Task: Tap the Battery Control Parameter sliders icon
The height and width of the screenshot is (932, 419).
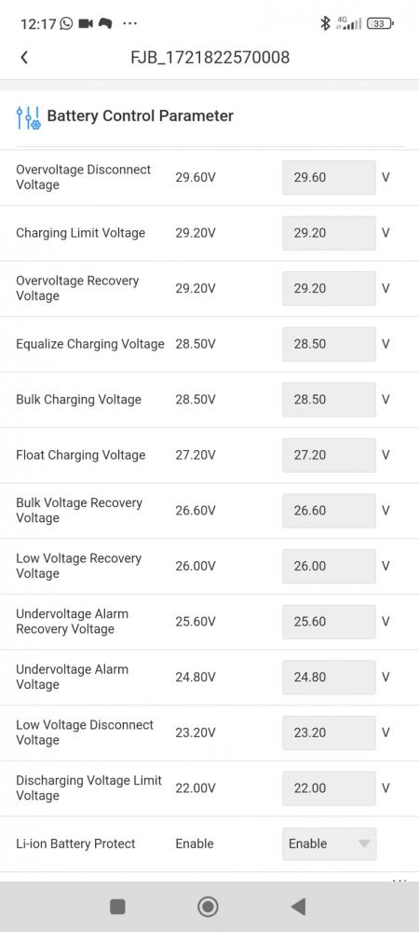Action: (x=28, y=117)
